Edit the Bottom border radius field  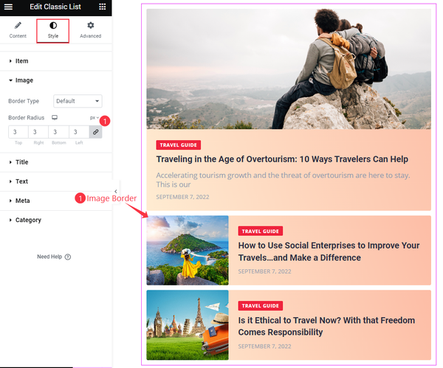[x=59, y=132]
